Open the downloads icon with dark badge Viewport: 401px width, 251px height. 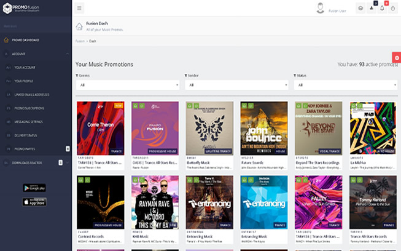coord(372,8)
